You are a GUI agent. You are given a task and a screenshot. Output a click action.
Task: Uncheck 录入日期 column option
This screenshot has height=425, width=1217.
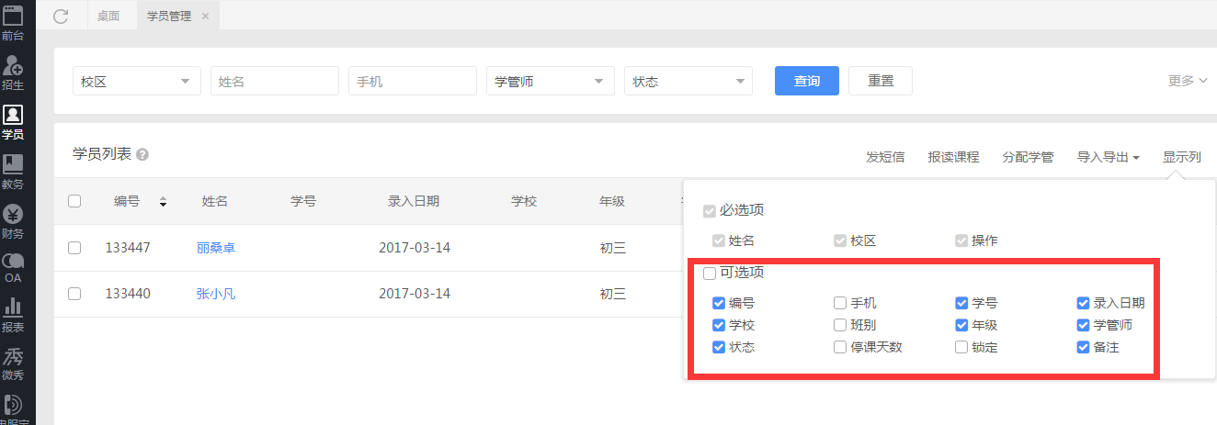1084,303
